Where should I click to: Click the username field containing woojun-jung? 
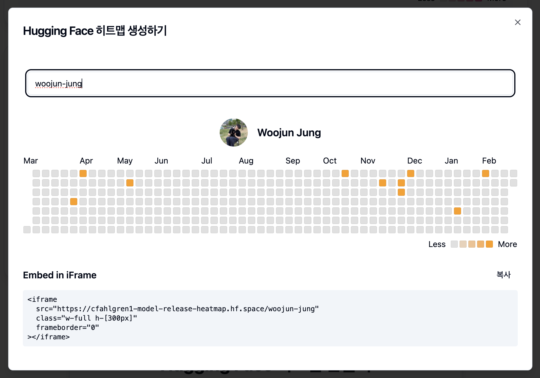270,84
